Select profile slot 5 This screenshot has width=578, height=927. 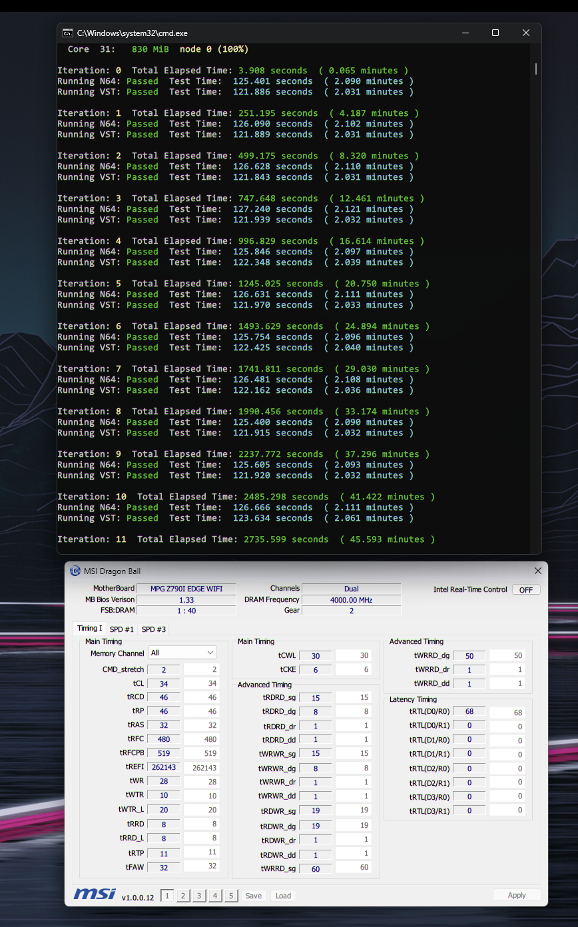click(231, 896)
